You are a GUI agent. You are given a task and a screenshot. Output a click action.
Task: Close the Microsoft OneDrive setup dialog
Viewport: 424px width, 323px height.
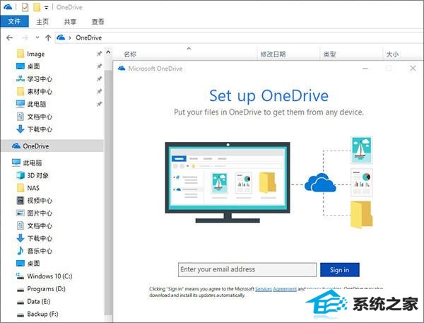[413, 68]
